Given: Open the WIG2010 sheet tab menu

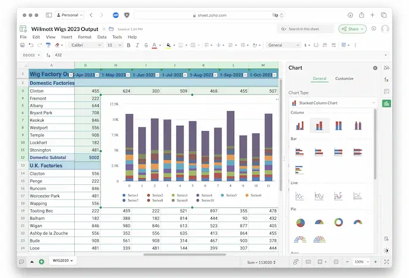Looking at the screenshot, I should pos(71,261).
